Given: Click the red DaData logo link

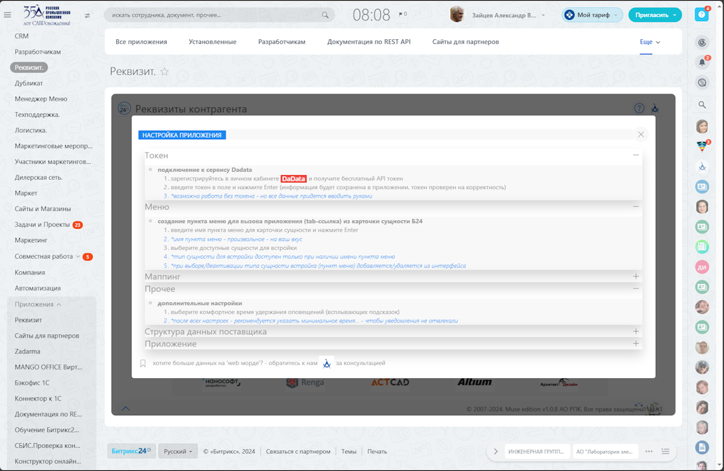Looking at the screenshot, I should point(293,178).
